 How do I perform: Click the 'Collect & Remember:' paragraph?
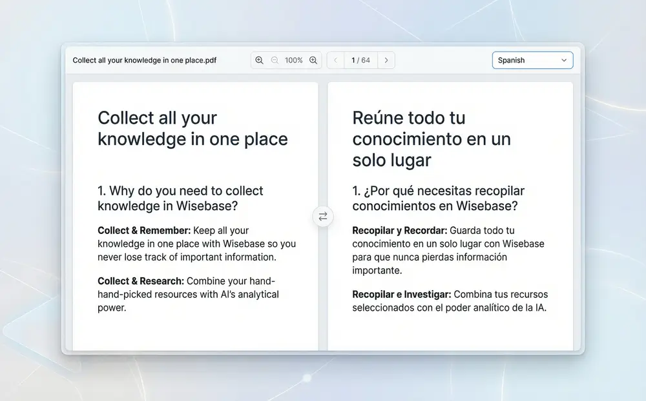196,244
